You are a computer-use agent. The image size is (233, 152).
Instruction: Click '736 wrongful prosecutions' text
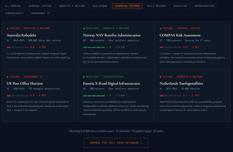tap(44, 89)
